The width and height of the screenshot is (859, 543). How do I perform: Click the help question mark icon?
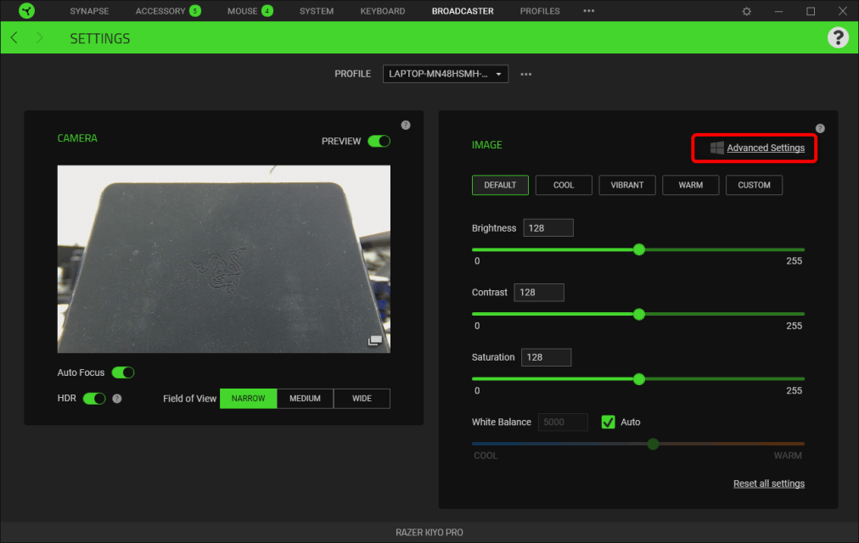[838, 37]
